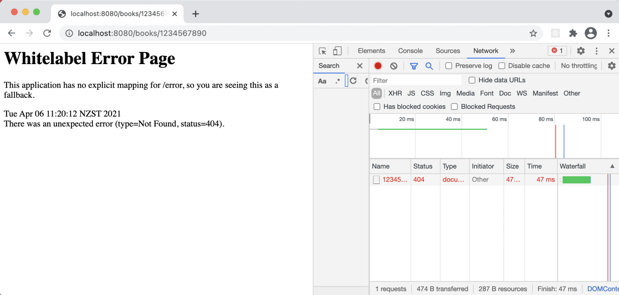Tick the Hide data URLs checkbox

point(472,80)
